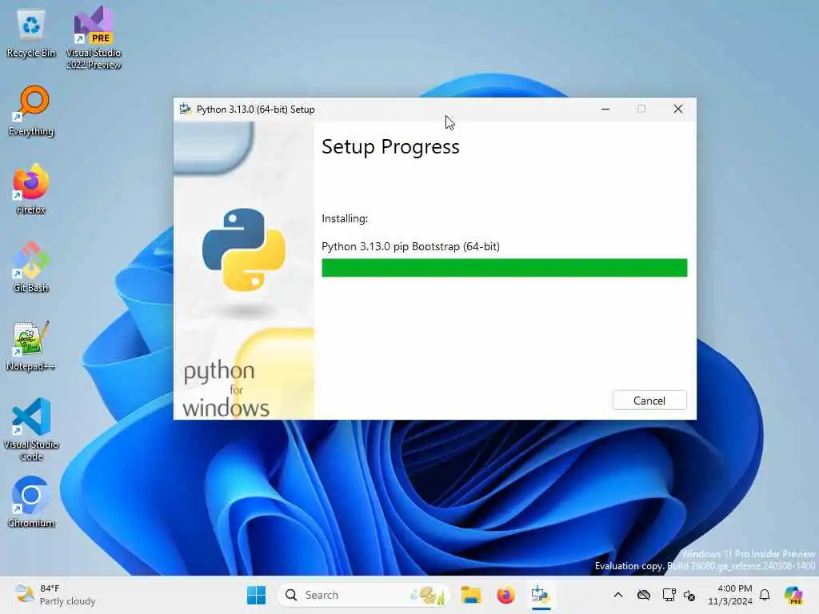
Task: Click the taskbar Search box
Action: coord(364,595)
